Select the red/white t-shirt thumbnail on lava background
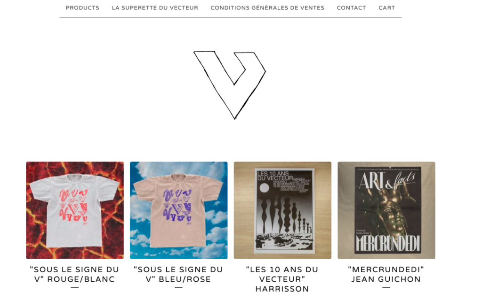The width and height of the screenshot is (482, 292). click(75, 210)
